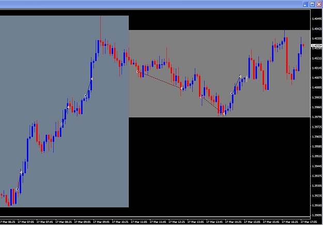
Task: Click price level 1.39305 on axis
Action: [317, 186]
